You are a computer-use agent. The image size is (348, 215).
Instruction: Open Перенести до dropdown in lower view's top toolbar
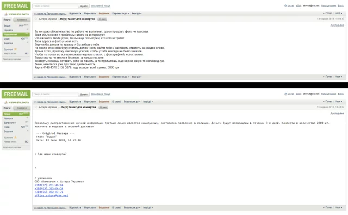pos(132,102)
